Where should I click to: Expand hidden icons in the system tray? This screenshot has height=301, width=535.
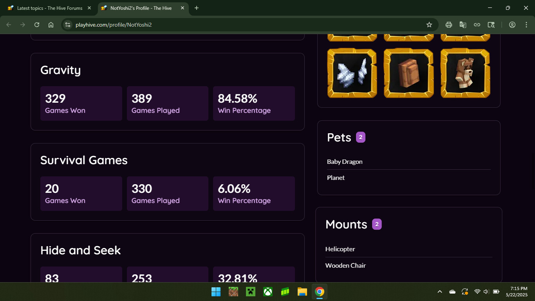click(x=439, y=292)
